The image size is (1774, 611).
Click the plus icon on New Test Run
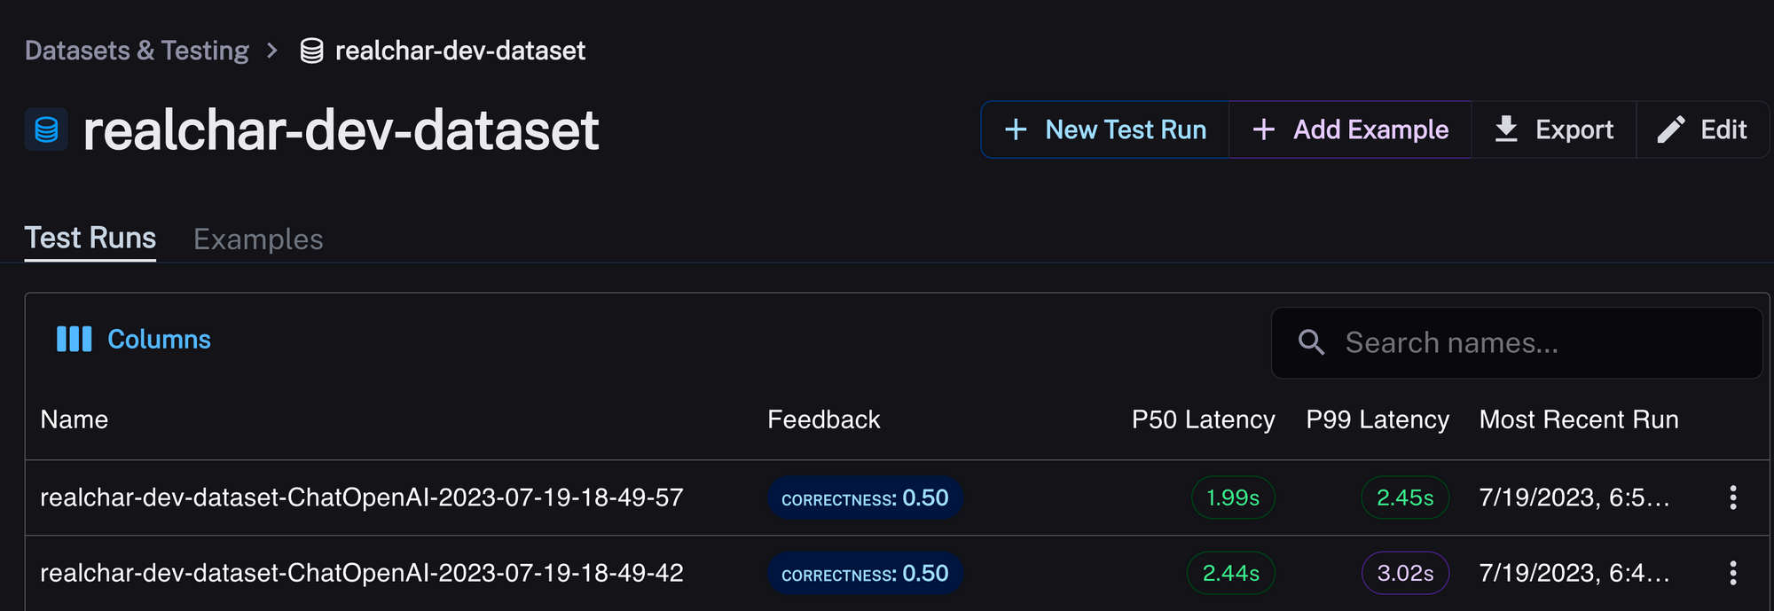(1016, 129)
